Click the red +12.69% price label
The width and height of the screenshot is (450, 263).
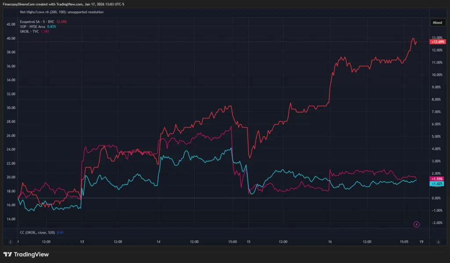pyautogui.click(x=438, y=42)
